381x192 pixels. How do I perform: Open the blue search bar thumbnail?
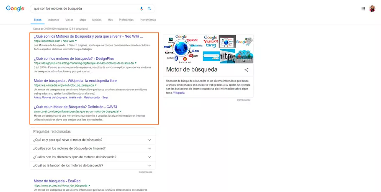click(x=211, y=56)
